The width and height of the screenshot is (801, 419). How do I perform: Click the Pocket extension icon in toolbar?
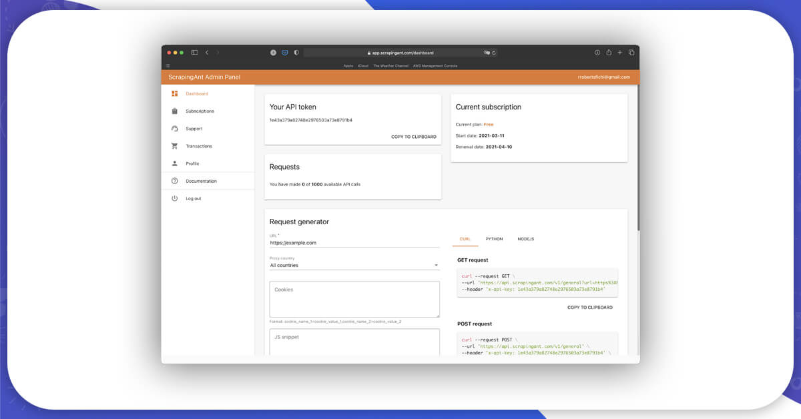click(x=284, y=52)
